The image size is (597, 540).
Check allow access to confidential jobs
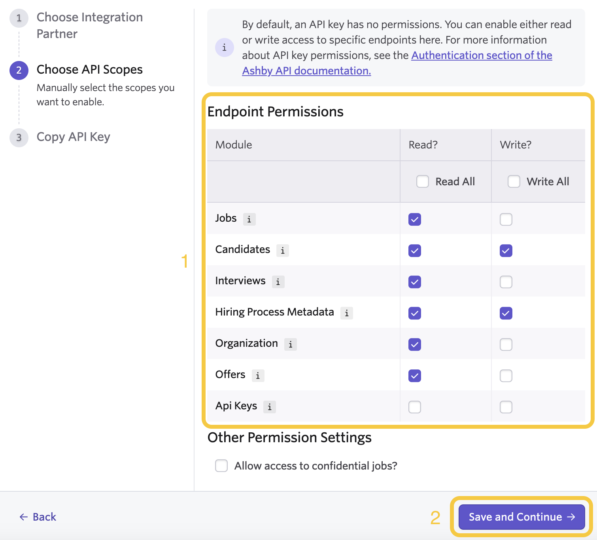[221, 466]
